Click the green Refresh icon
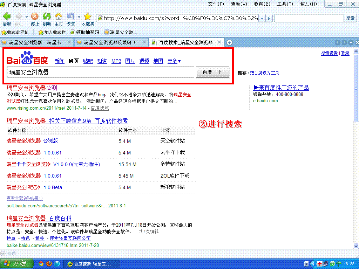This screenshot has width=359, height=269. [47, 16]
